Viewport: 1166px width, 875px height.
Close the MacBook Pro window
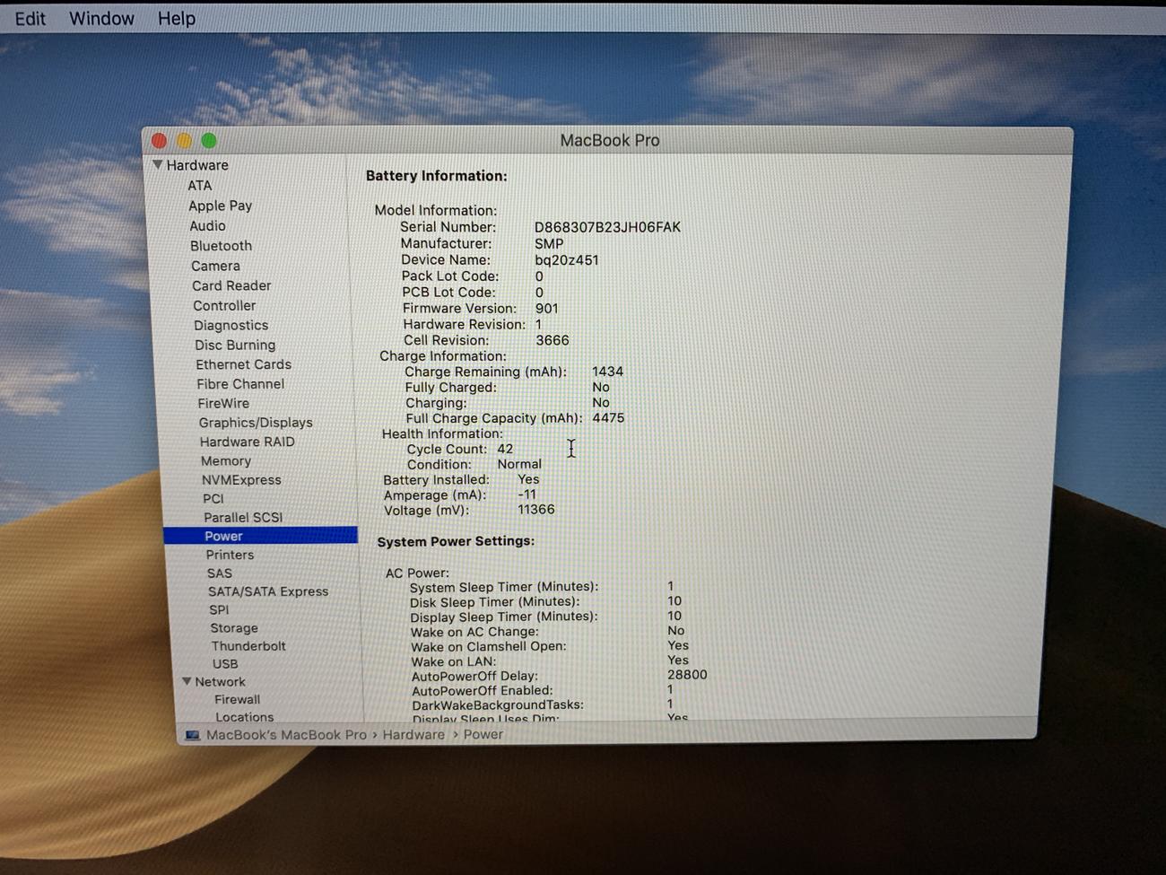(160, 141)
